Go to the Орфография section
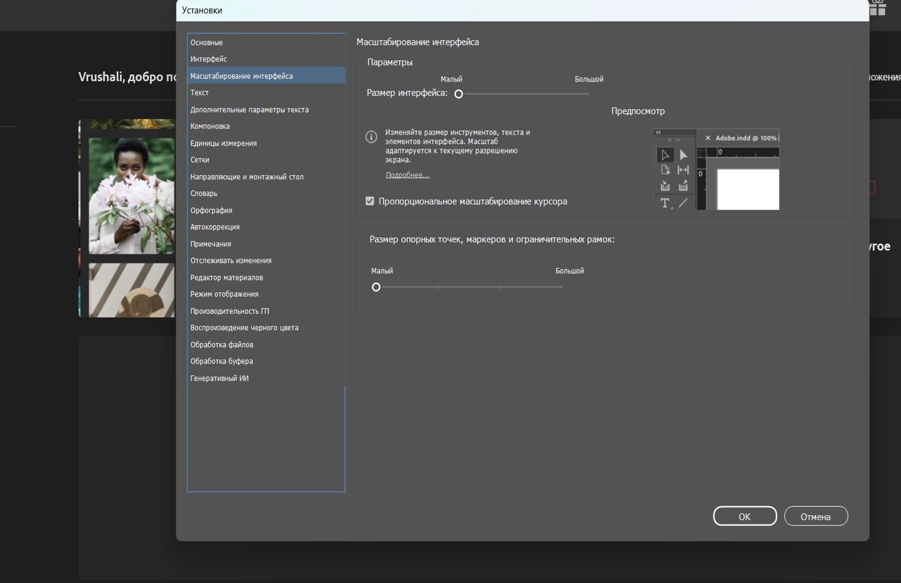The width and height of the screenshot is (901, 583). pos(266,210)
